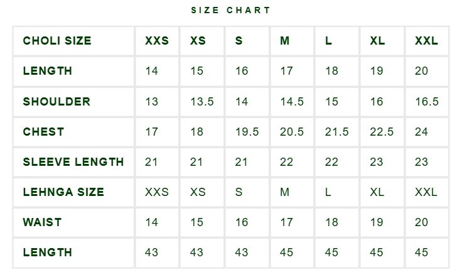Click the M choli size column header
Image resolution: width=457 pixels, height=277 pixels.
tap(285, 41)
